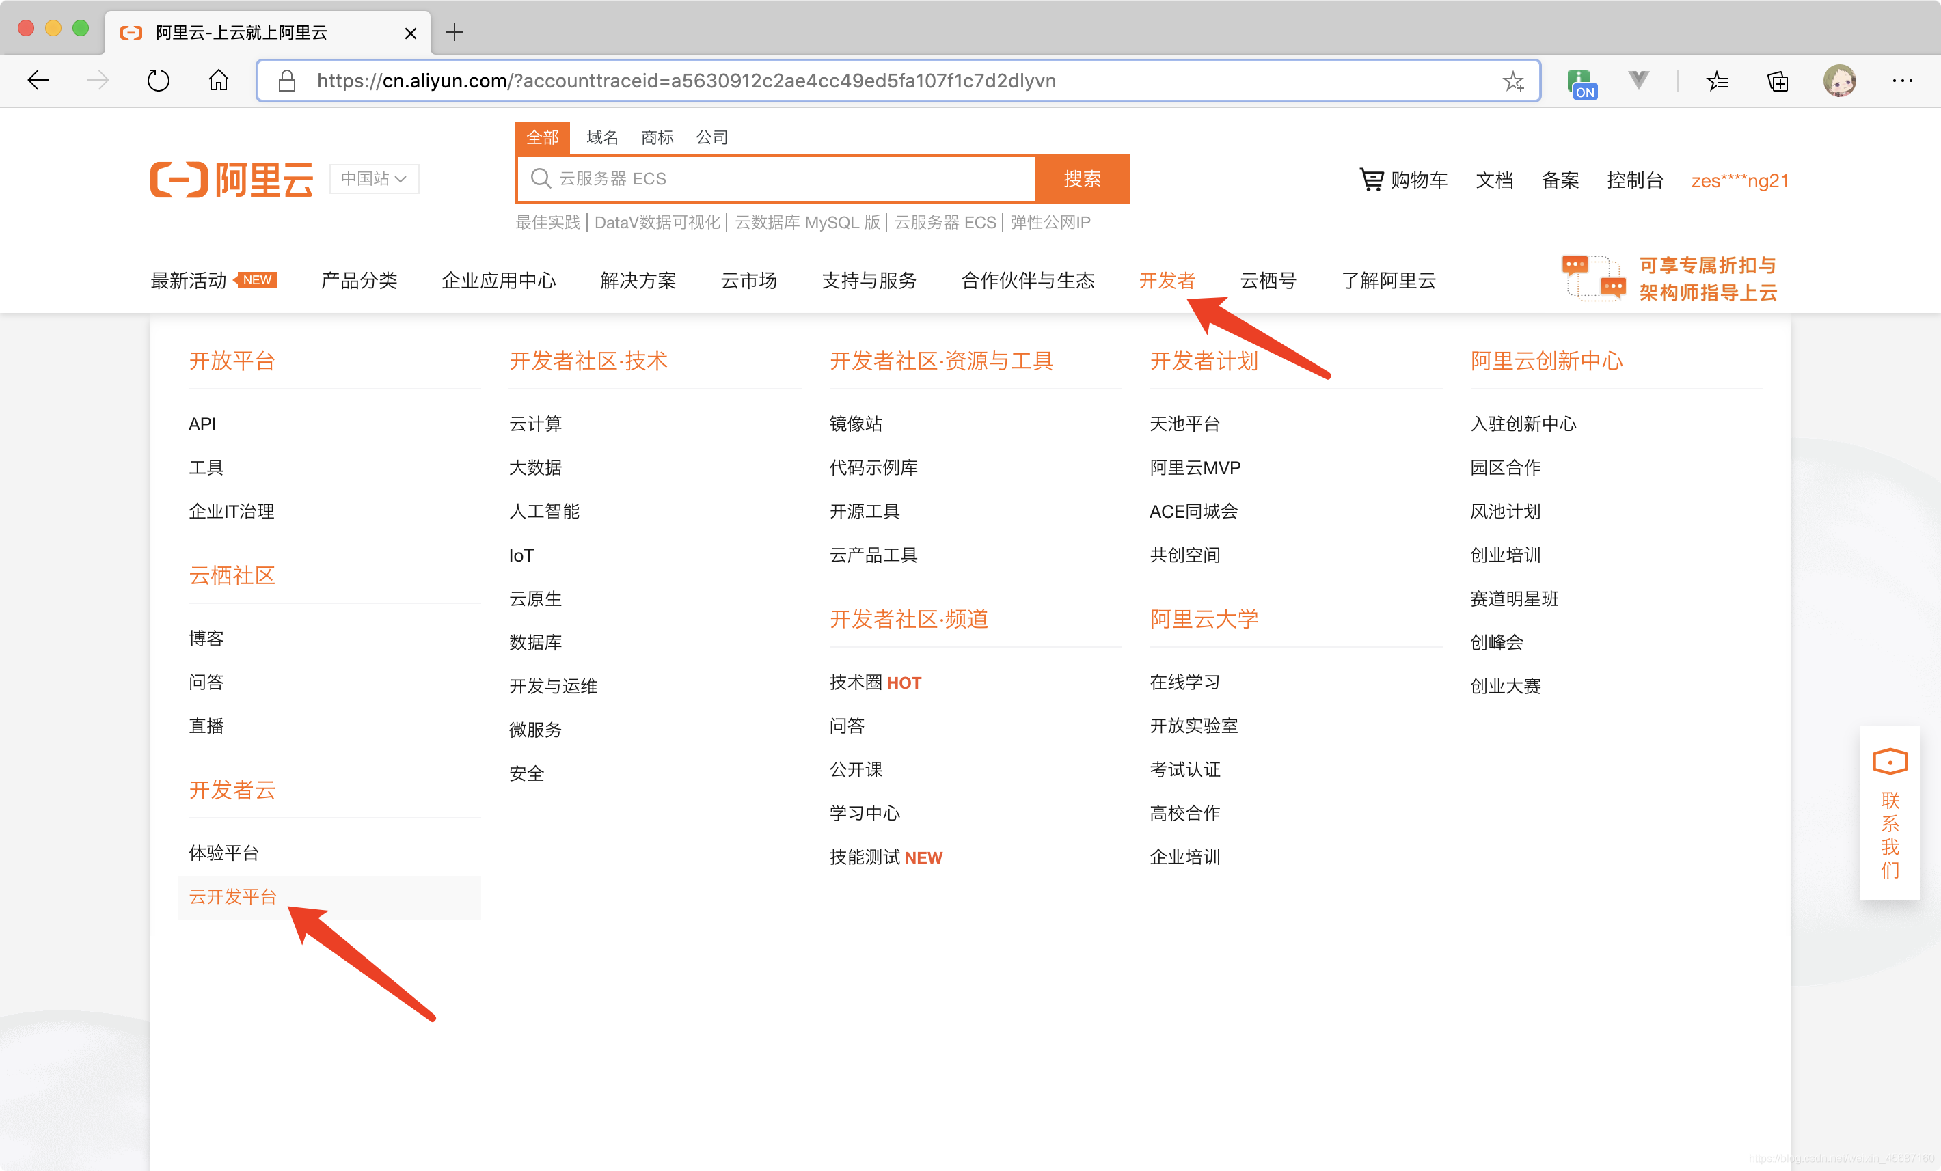
Task: Open the 控制台 console link
Action: 1635,180
